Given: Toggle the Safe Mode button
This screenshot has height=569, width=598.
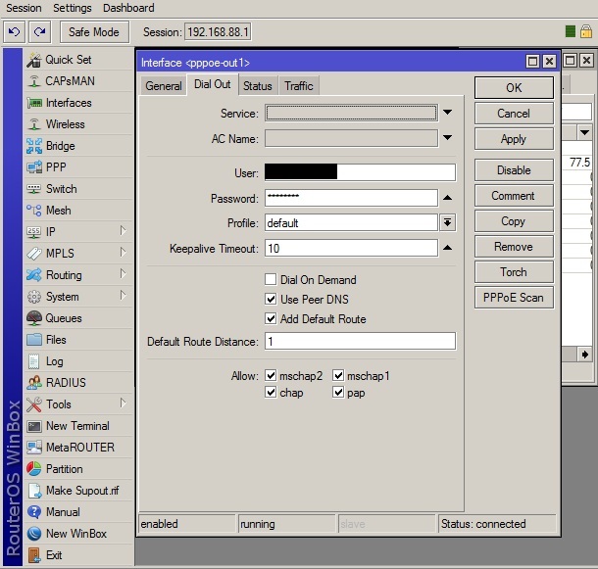Looking at the screenshot, I should [x=94, y=32].
